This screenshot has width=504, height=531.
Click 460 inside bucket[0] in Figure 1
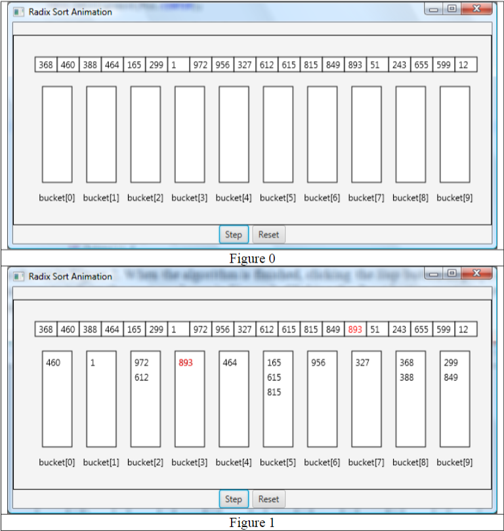pyautogui.click(x=53, y=363)
